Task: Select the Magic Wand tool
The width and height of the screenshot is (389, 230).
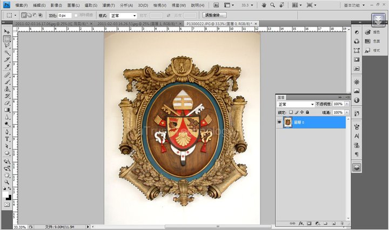Action: tap(6, 52)
